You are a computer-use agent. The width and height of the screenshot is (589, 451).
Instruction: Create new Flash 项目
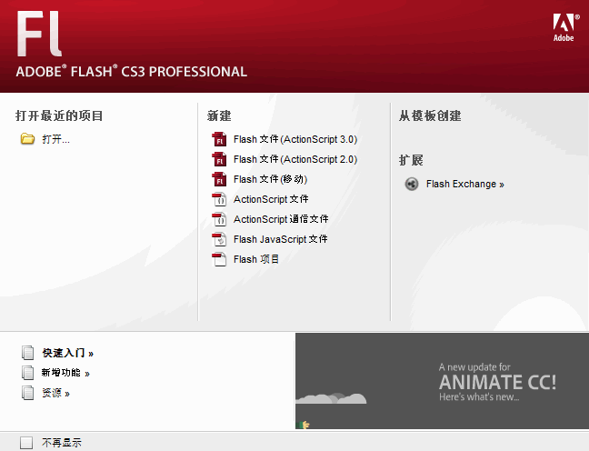click(256, 259)
